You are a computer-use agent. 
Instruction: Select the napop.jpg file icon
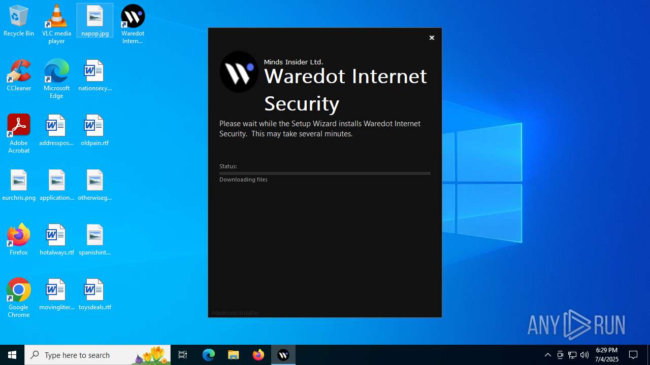95,21
